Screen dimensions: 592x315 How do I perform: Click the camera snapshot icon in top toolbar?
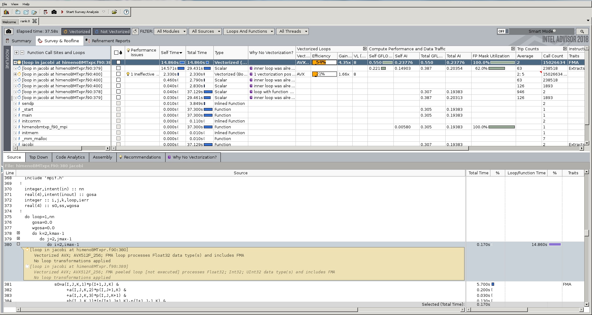coord(54,12)
